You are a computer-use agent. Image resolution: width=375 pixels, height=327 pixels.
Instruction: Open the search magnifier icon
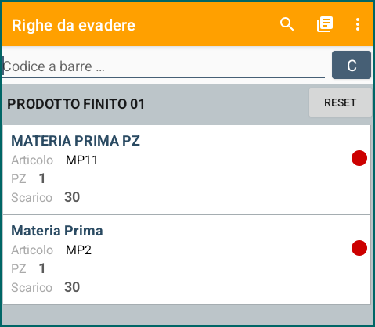pyautogui.click(x=287, y=24)
